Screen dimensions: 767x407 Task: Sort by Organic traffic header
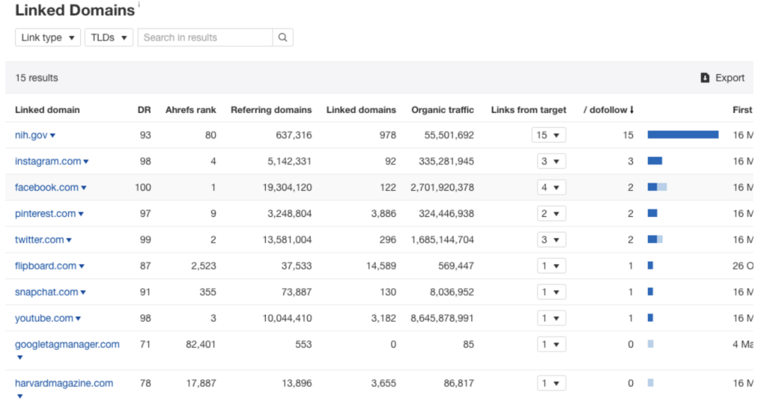pyautogui.click(x=443, y=110)
